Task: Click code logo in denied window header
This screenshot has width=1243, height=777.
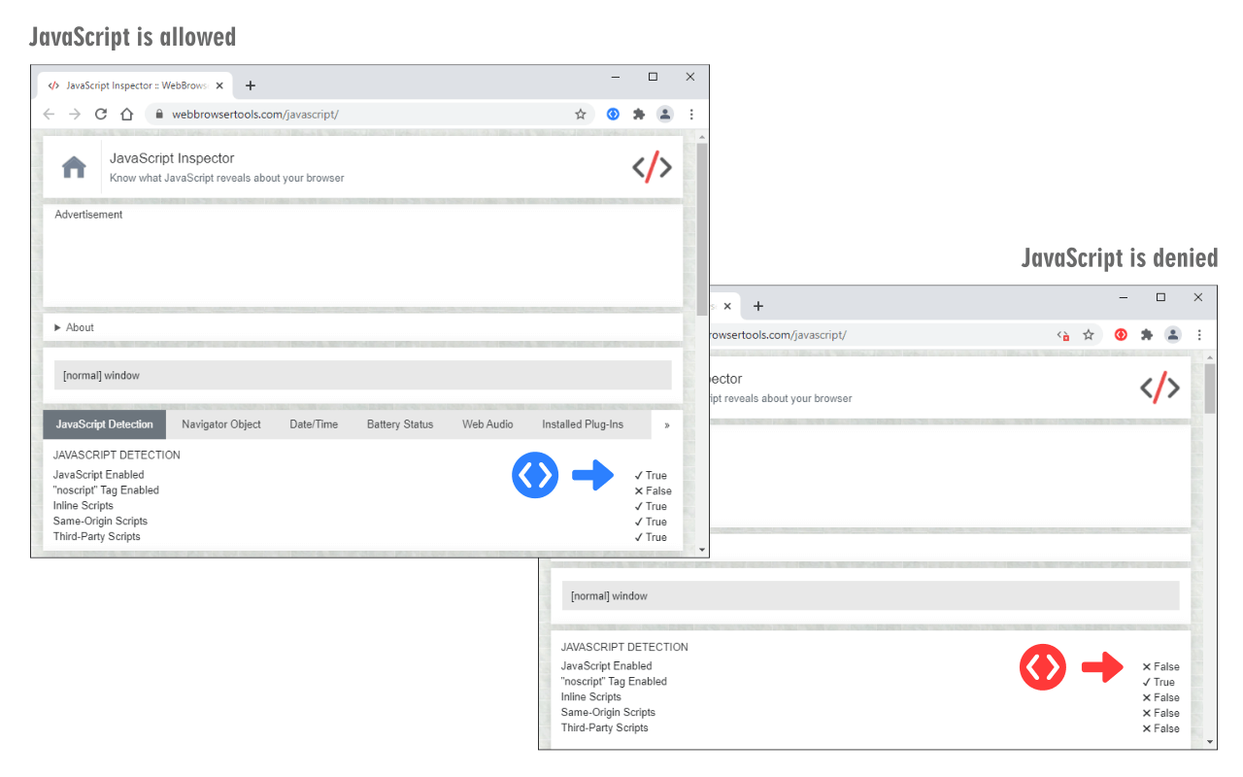Action: (1159, 388)
